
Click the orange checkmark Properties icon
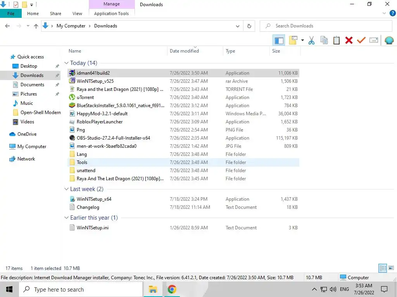(x=361, y=40)
